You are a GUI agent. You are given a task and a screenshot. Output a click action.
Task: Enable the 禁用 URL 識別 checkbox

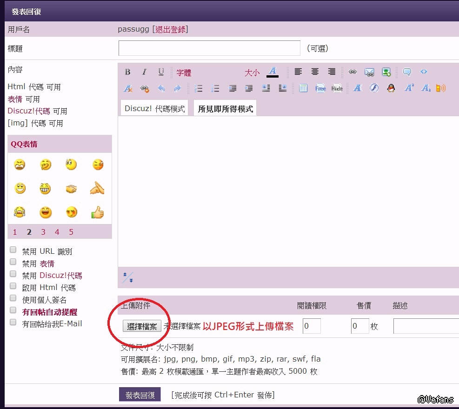pos(13,250)
